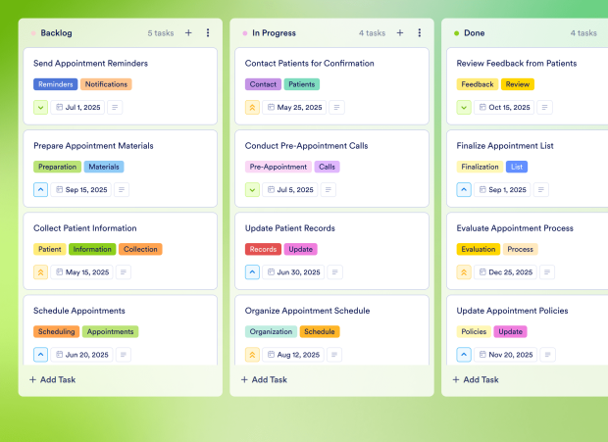
Task: Open the three-dot menu for In Progress
Action: point(420,32)
